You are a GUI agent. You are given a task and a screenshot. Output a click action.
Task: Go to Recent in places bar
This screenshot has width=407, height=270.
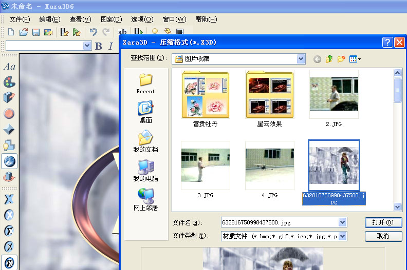click(145, 84)
